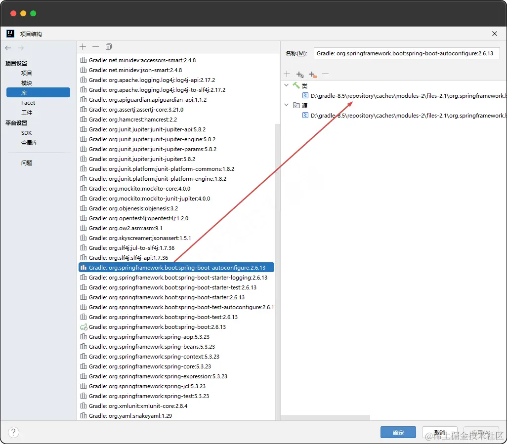Click the library list vertical scrollbar
Viewport: 507px width, 444px height.
(x=277, y=272)
